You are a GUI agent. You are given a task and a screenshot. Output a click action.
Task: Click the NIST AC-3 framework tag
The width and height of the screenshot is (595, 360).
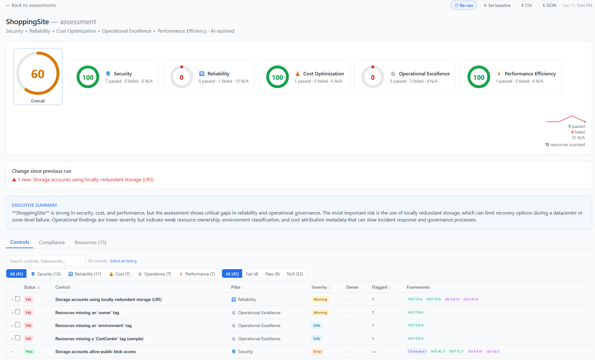click(438, 352)
